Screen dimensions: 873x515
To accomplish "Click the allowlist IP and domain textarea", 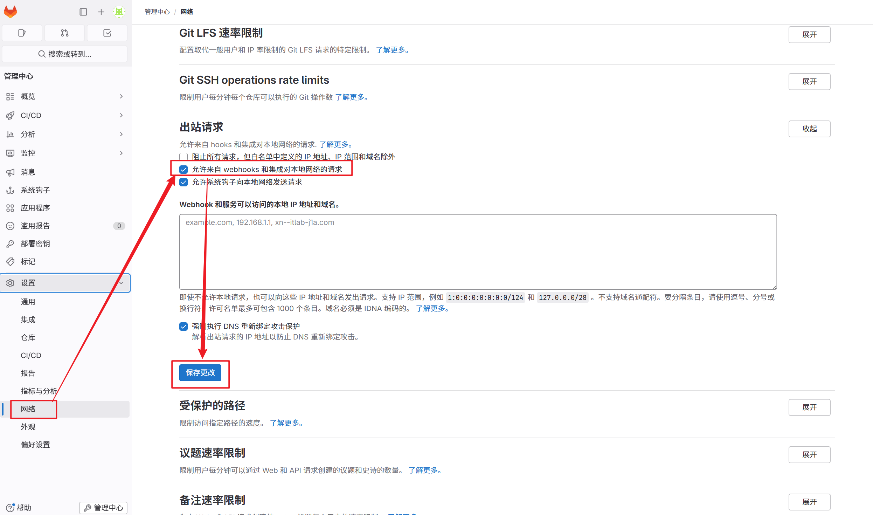I will [478, 252].
